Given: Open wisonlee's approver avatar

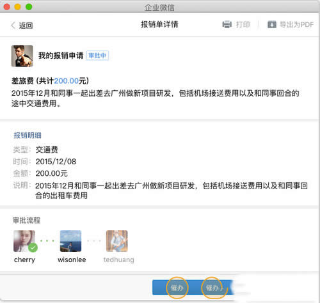Looking at the screenshot, I should point(70,241).
